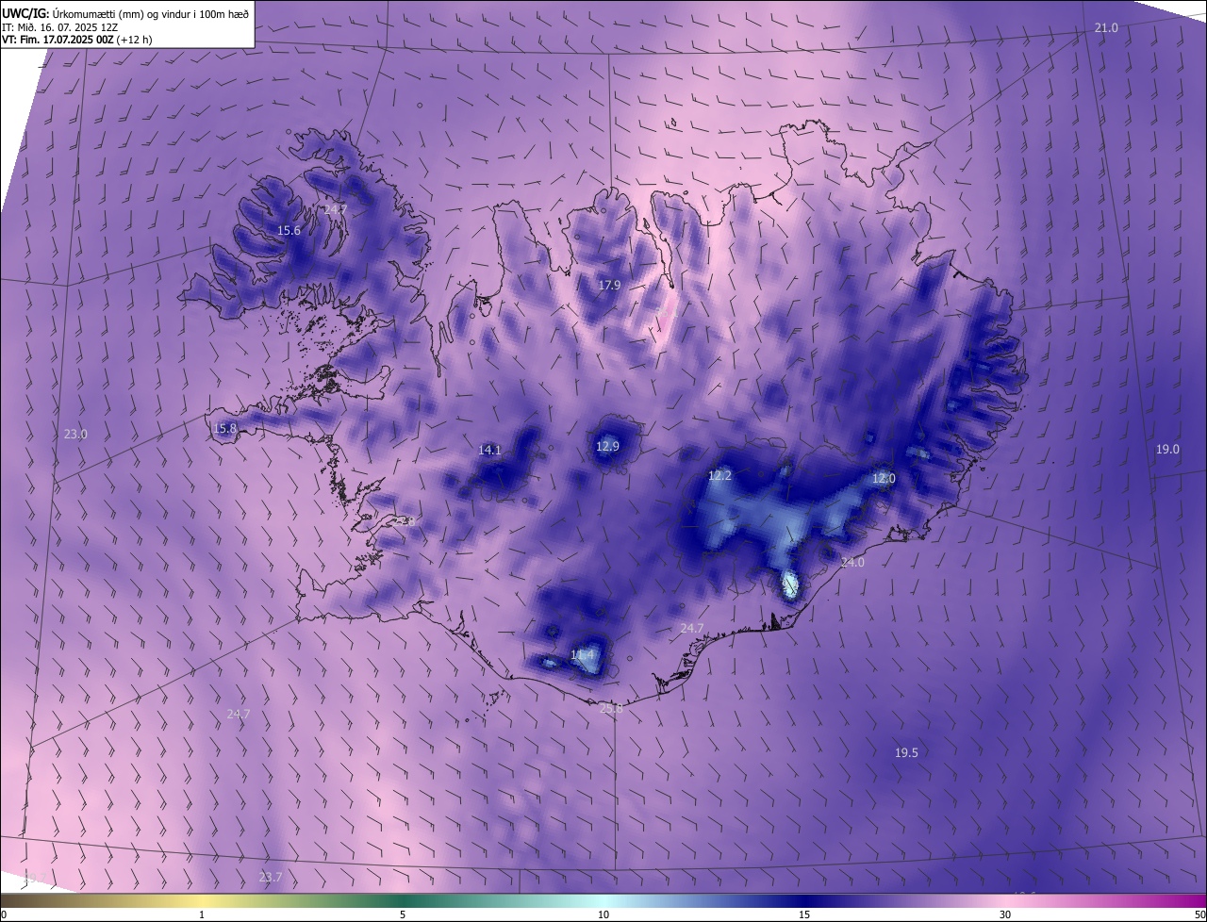The image size is (1207, 922).
Task: Select the 12.2 value label
Action: (x=719, y=476)
